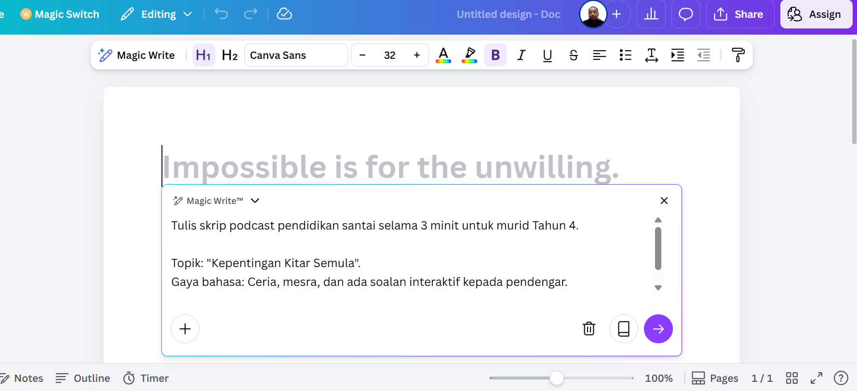Open the grid view icon

point(791,378)
